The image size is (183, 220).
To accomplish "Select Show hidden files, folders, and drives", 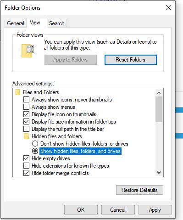I will click(x=35, y=151).
